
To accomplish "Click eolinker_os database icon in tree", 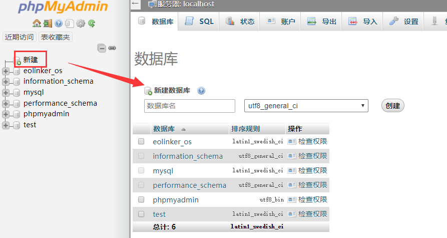I will click(x=17, y=71).
